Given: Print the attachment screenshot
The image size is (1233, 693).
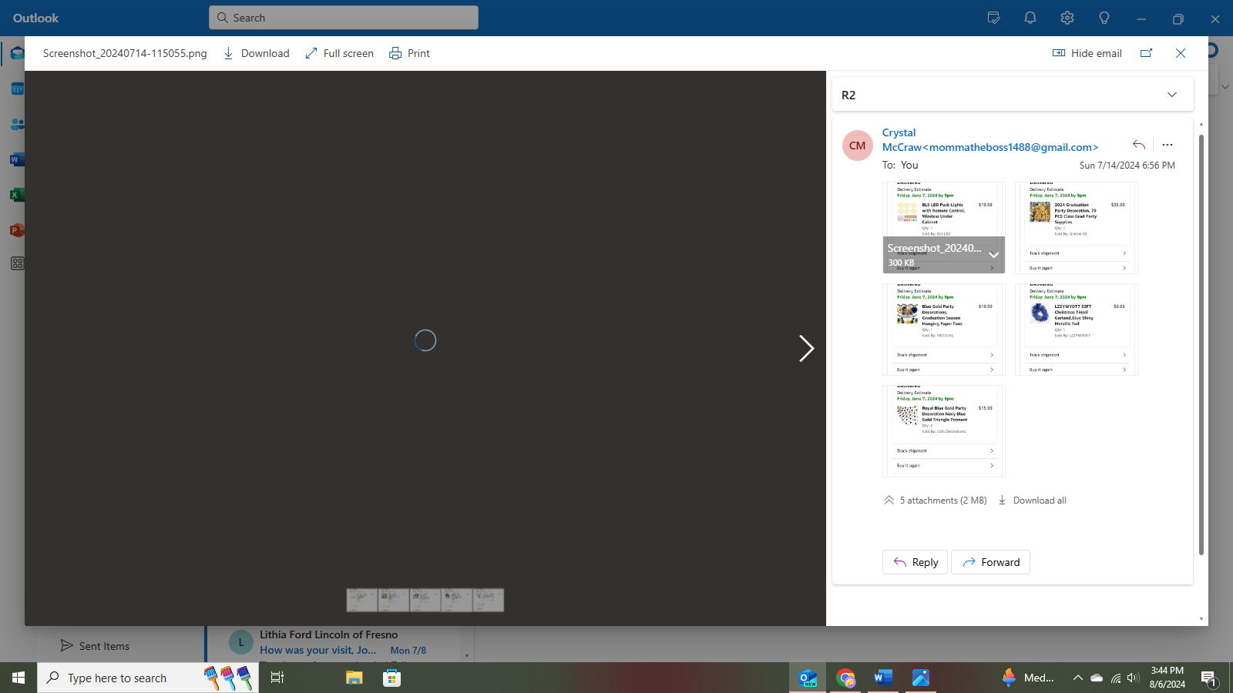Looking at the screenshot, I should click(x=409, y=53).
